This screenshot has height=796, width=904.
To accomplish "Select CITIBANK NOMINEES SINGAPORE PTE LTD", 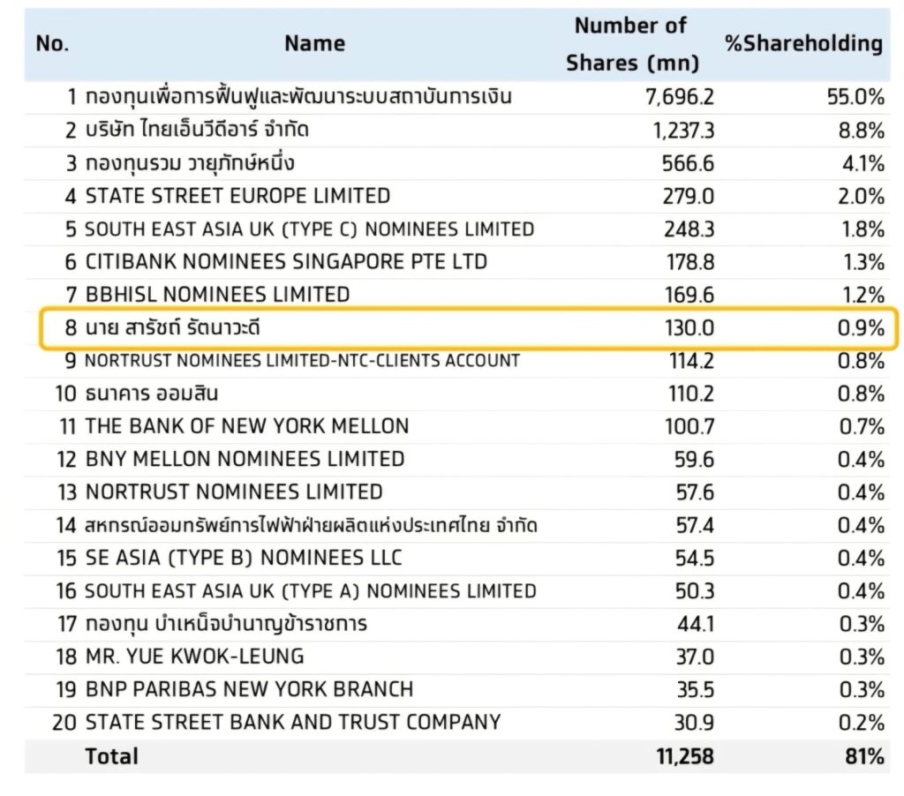I will pos(286,262).
